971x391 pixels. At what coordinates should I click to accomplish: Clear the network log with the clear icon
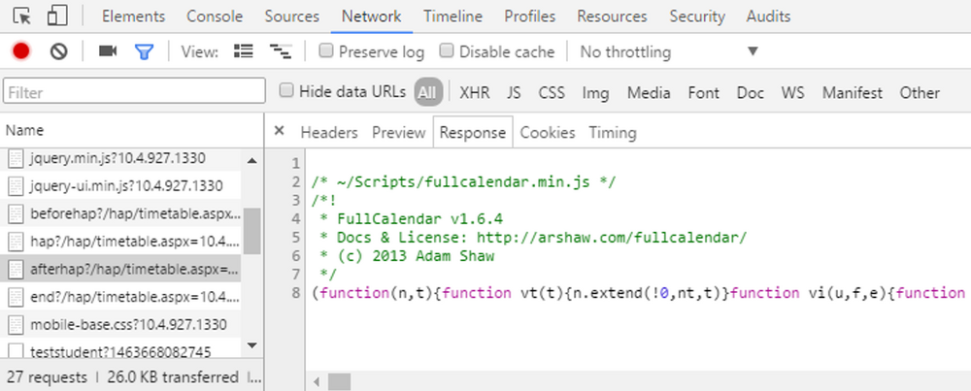point(59,51)
